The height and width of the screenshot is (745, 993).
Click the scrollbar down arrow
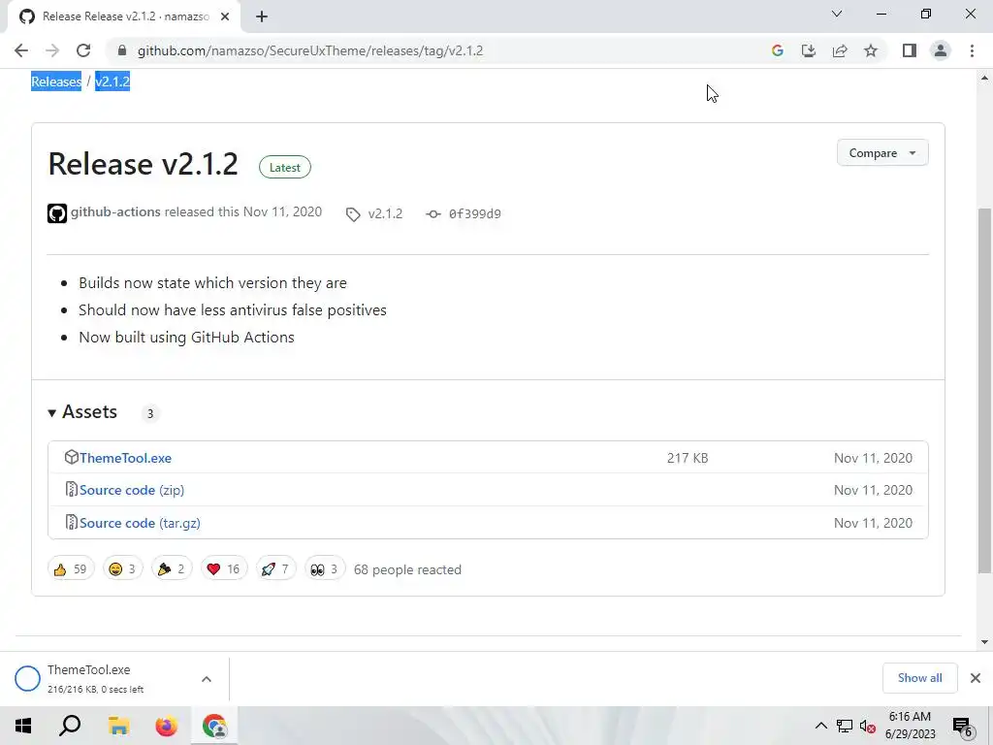coord(984,642)
